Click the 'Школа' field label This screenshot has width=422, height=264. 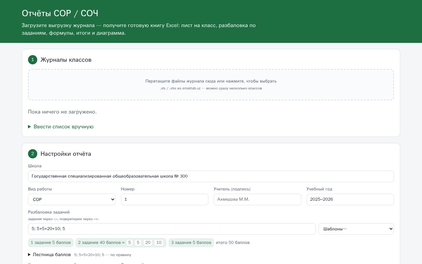tap(35, 166)
